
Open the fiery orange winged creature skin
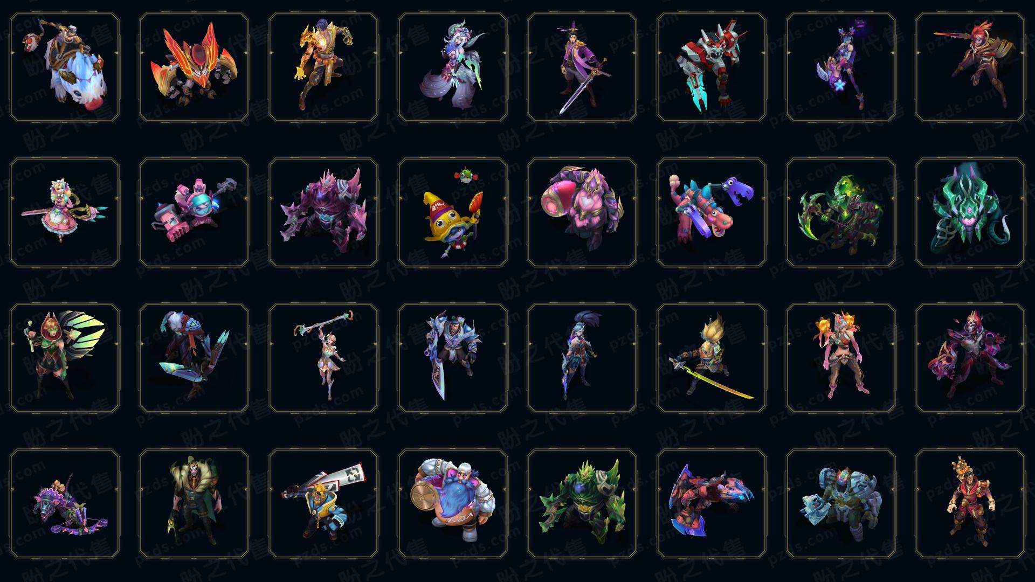(x=194, y=67)
